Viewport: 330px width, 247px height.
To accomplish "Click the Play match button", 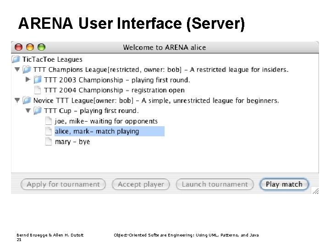I will click(x=284, y=184).
